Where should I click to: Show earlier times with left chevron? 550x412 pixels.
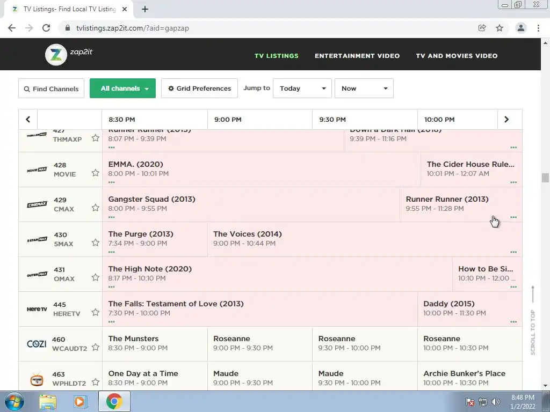coord(28,120)
